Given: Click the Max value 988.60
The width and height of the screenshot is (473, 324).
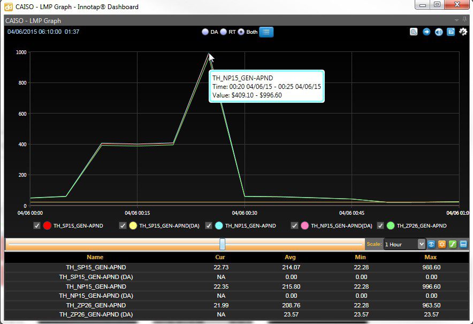Looking at the screenshot, I should [431, 267].
